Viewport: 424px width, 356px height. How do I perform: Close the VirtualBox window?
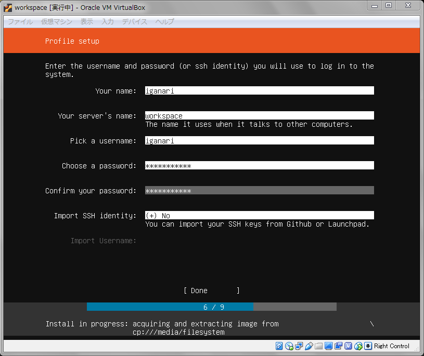coord(408,6)
